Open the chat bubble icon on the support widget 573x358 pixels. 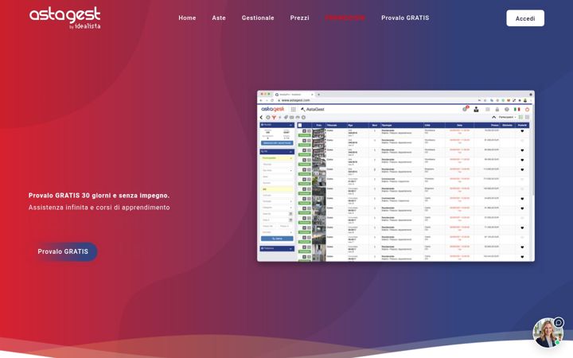pyautogui.click(x=559, y=322)
